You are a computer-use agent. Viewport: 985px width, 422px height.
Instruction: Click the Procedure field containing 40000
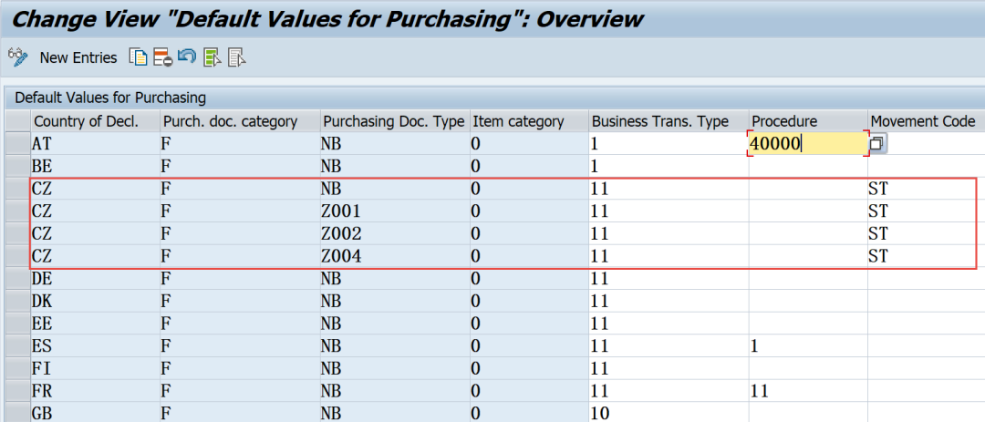[x=808, y=144]
